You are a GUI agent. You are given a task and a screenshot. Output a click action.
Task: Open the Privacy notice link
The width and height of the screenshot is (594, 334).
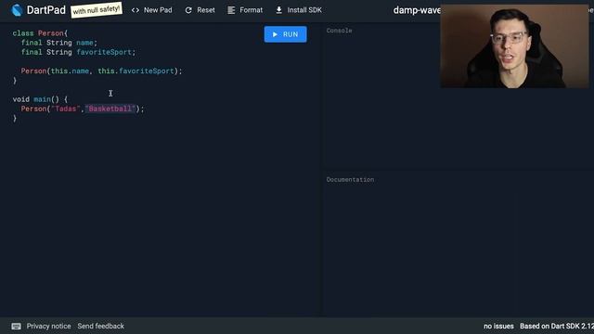[x=48, y=326]
